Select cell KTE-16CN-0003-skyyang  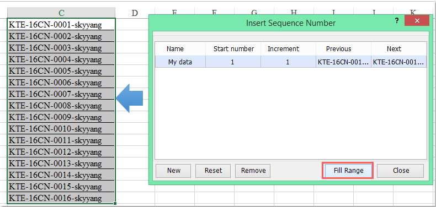coord(61,48)
